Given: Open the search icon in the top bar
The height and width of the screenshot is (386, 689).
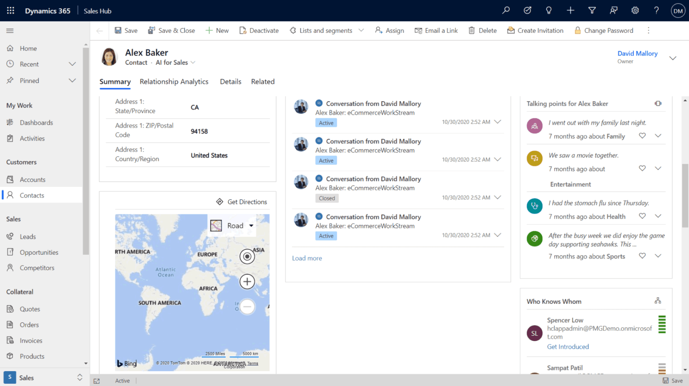Looking at the screenshot, I should (x=506, y=10).
